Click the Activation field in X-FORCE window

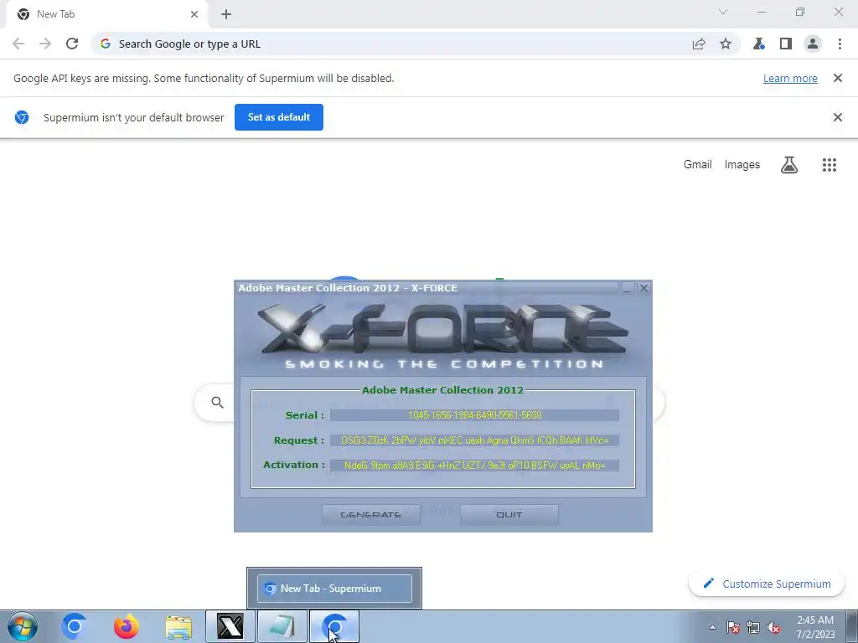coord(474,466)
